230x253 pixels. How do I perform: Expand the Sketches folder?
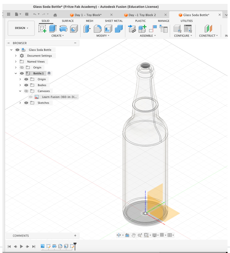pyautogui.click(x=20, y=103)
